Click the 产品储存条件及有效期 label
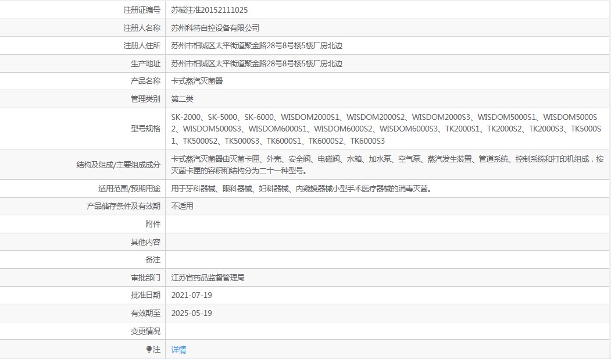Image resolution: width=611 pixels, height=359 pixels. coord(123,206)
